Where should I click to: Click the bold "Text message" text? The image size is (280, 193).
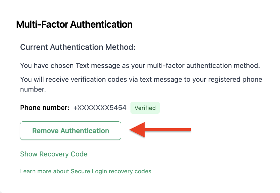point(98,65)
